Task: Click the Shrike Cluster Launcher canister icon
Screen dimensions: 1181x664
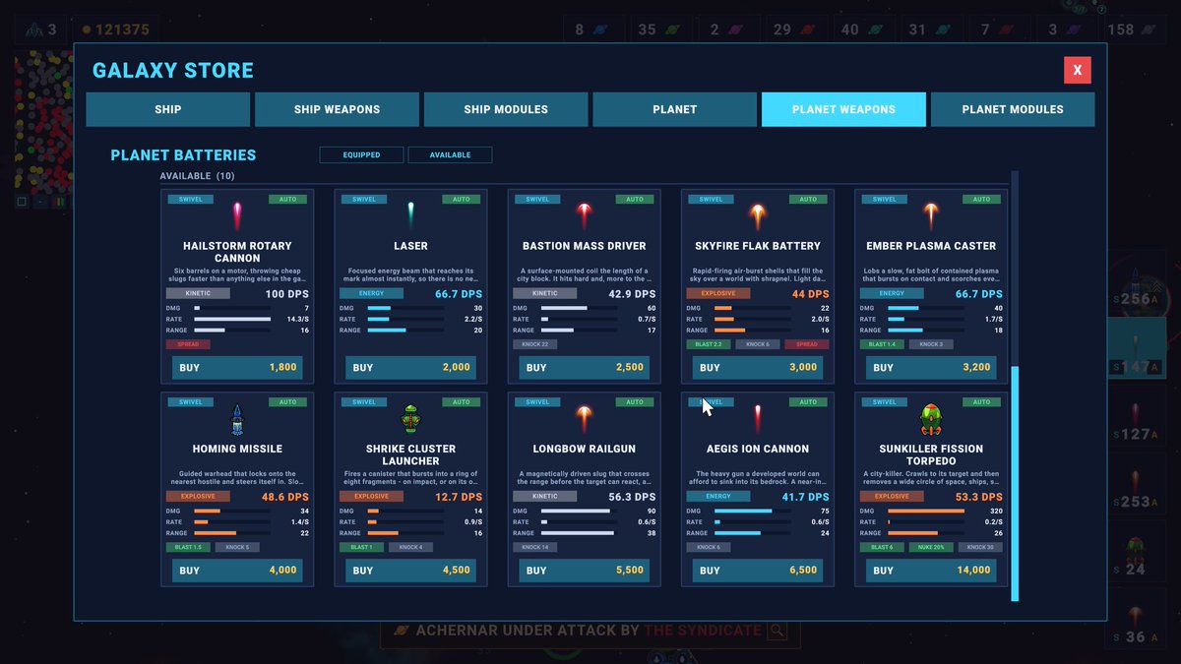Action: 410,420
